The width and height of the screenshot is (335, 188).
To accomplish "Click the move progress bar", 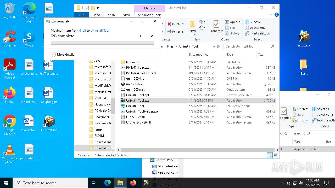I will pyautogui.click(x=102, y=43).
